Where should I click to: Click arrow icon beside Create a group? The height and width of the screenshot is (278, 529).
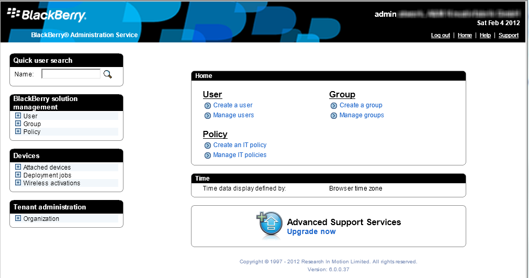tap(334, 106)
